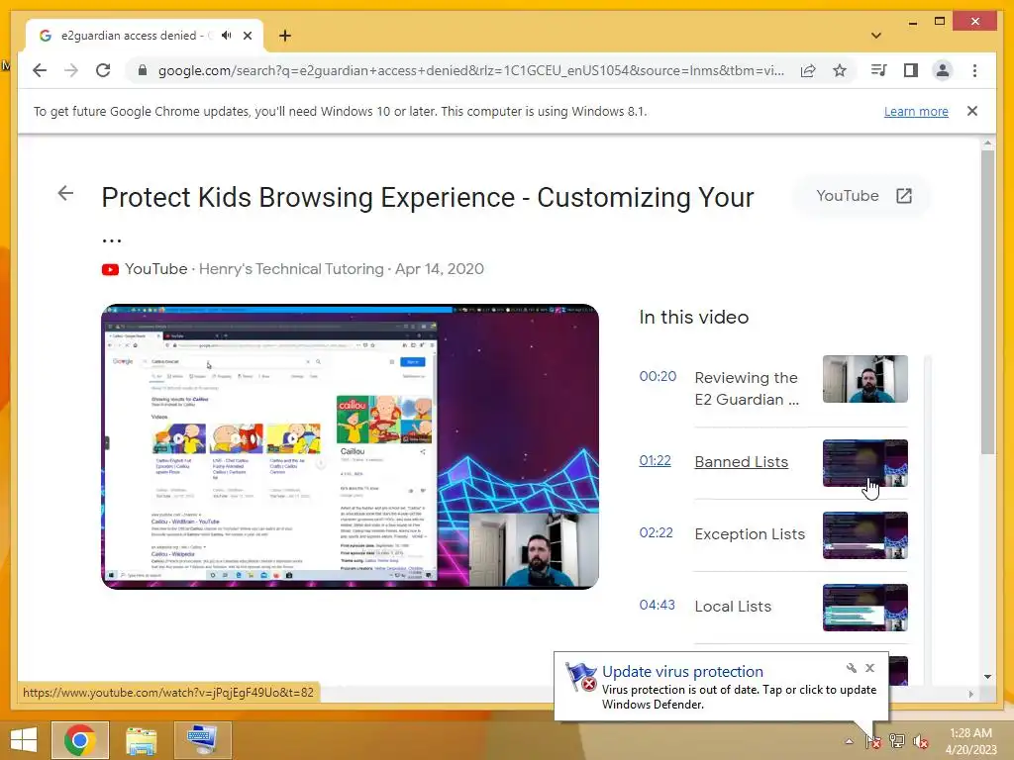Click the page's vertical scrollbar thumb
Image resolution: width=1014 pixels, height=760 pixels.
(987, 302)
